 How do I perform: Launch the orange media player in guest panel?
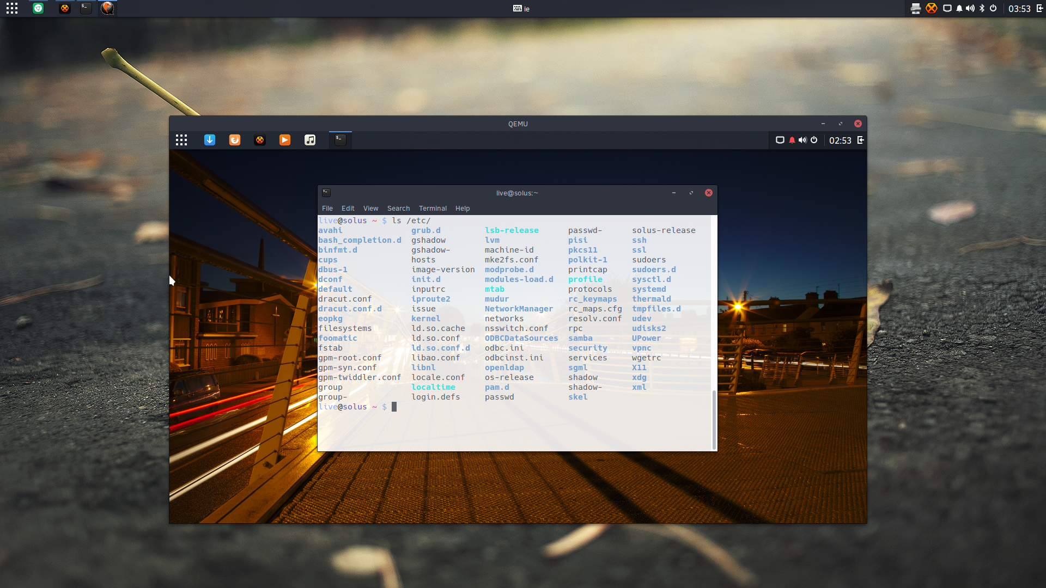click(x=285, y=140)
